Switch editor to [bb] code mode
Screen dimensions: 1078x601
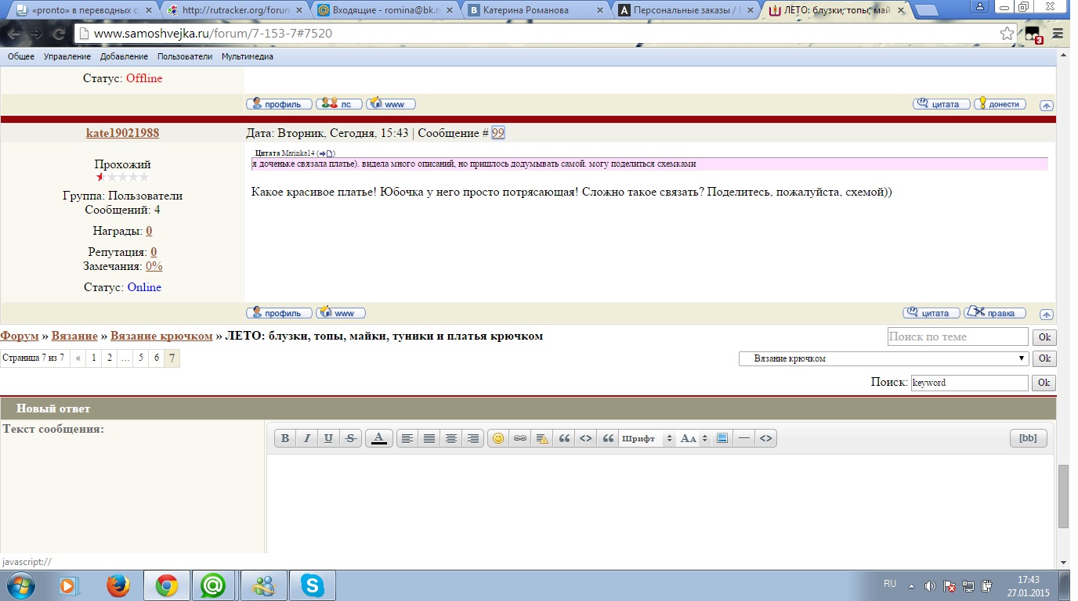[x=1028, y=438]
